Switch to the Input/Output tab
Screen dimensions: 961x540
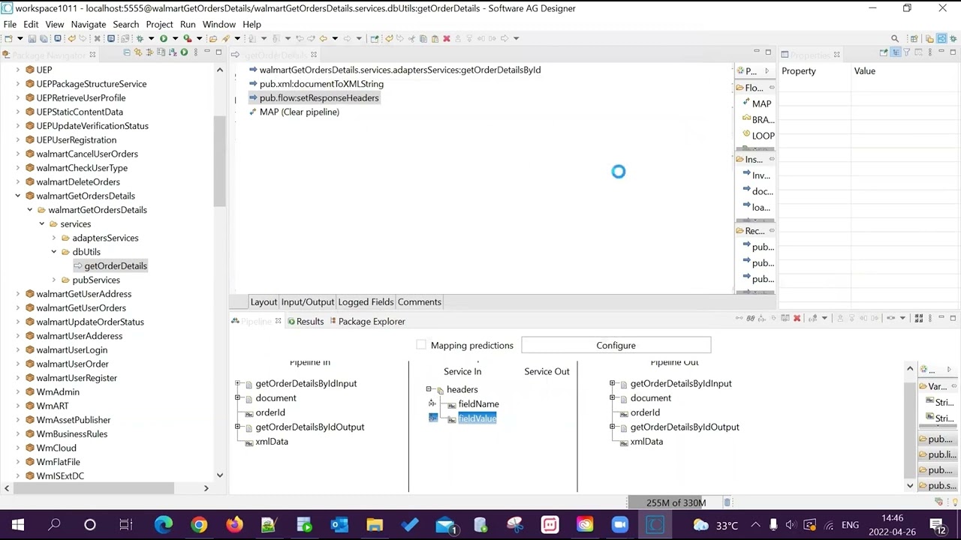tap(307, 301)
